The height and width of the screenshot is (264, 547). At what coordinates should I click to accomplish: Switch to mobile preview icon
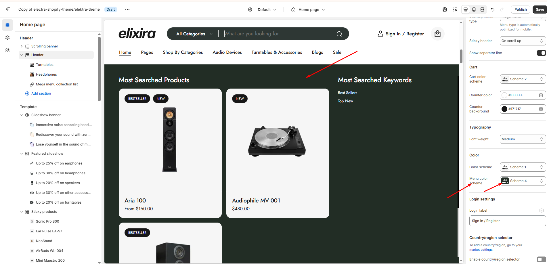point(474,9)
